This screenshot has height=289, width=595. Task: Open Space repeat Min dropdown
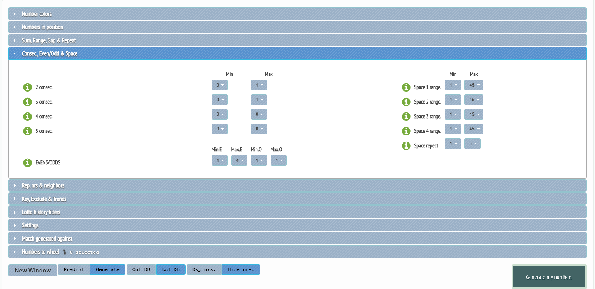[x=453, y=144]
